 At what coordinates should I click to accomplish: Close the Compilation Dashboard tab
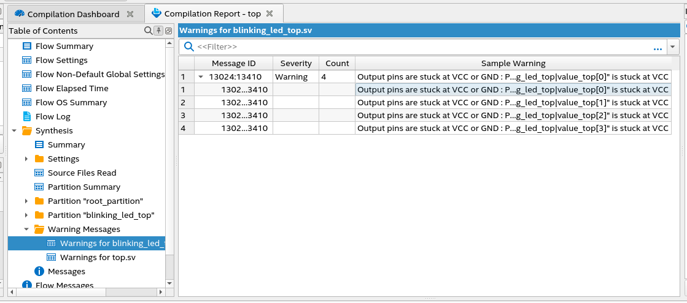(130, 14)
